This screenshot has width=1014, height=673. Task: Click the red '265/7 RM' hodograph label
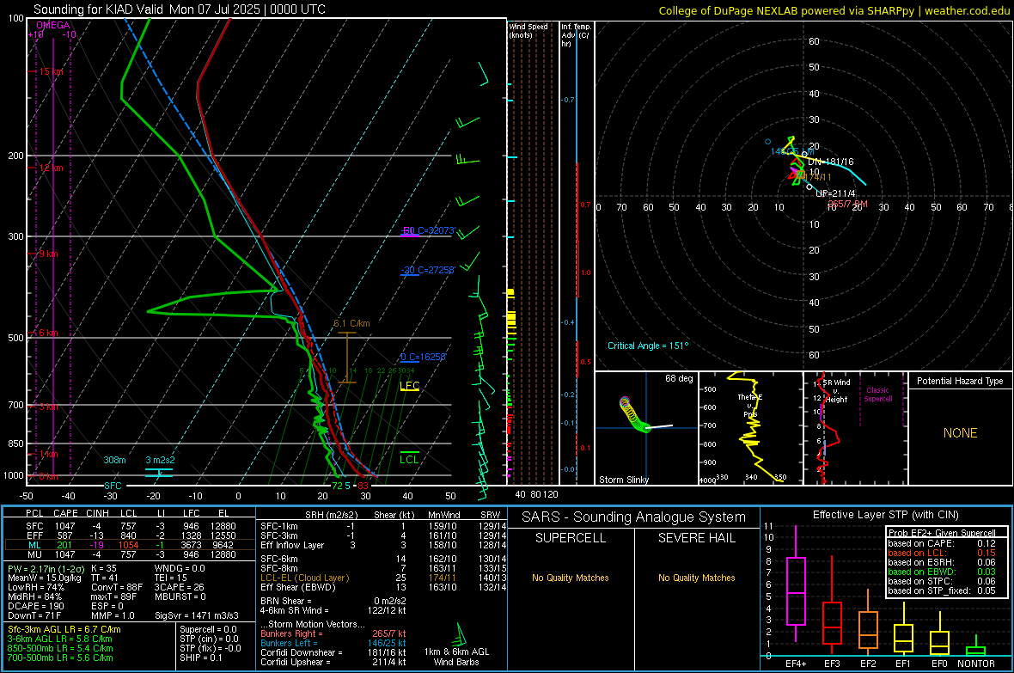coord(848,204)
